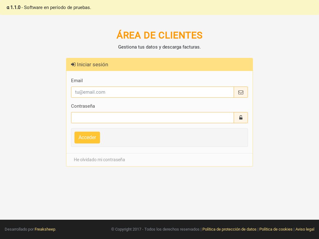Click the Gestiona tus datos y descarga facturas text
The image size is (319, 239).
click(x=159, y=47)
